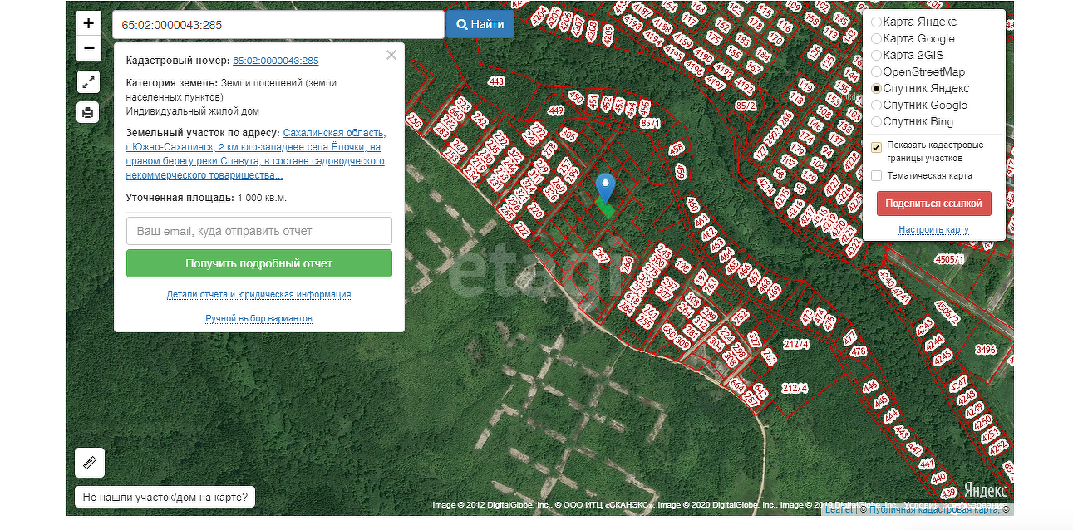The image size is (1073, 530).
Task: Open Детали отчета и юридическая информация
Action: tap(258, 295)
